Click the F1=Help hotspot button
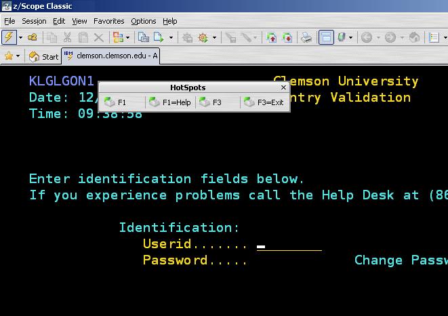This screenshot has height=316, width=448. click(170, 102)
